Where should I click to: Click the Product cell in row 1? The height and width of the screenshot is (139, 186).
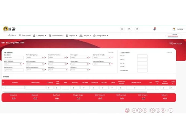[15, 87]
